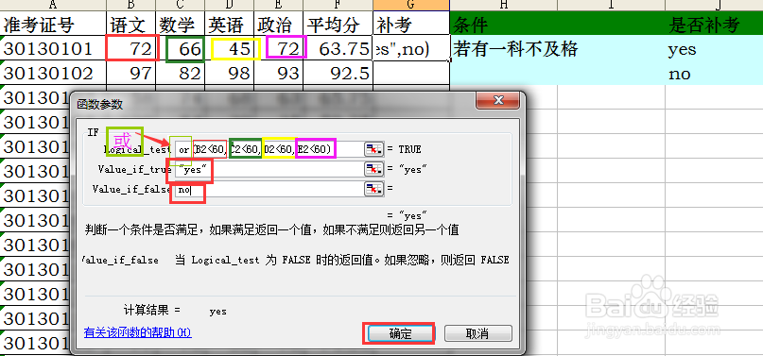Click into the Value_if_true input field
The height and width of the screenshot is (356, 763).
click(269, 169)
